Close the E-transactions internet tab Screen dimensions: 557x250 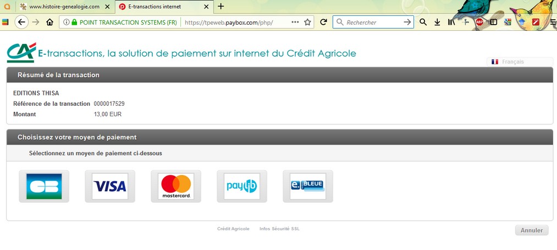pyautogui.click(x=206, y=7)
